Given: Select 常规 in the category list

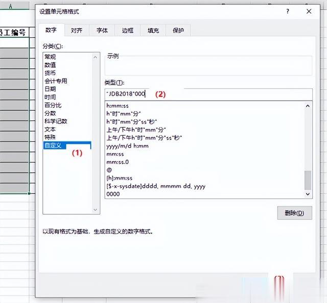Looking at the screenshot, I should 50,57.
